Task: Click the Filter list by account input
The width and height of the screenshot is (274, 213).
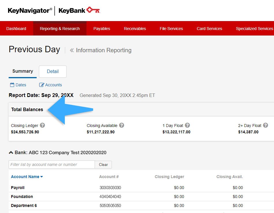Action: pyautogui.click(x=52, y=165)
